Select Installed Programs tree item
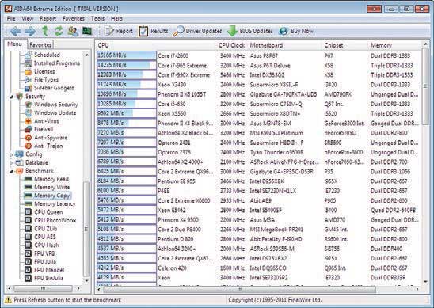The width and height of the screenshot is (434, 308). tap(57, 63)
